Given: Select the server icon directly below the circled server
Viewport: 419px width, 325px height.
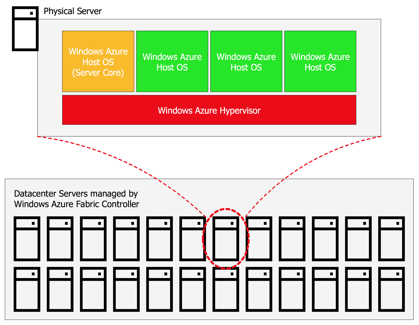Looking at the screenshot, I should [226, 289].
